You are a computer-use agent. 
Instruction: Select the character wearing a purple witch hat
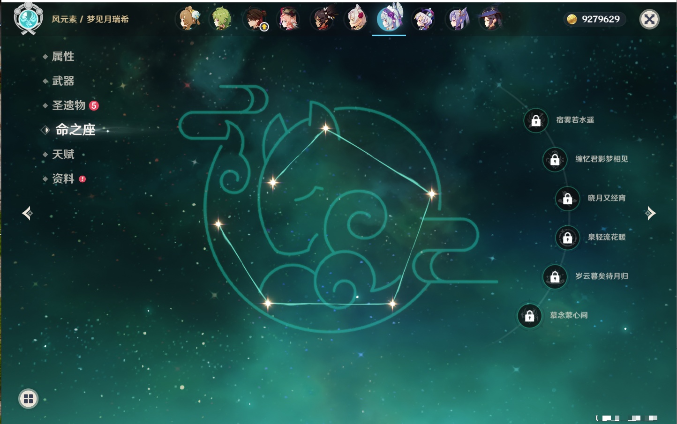tap(490, 19)
